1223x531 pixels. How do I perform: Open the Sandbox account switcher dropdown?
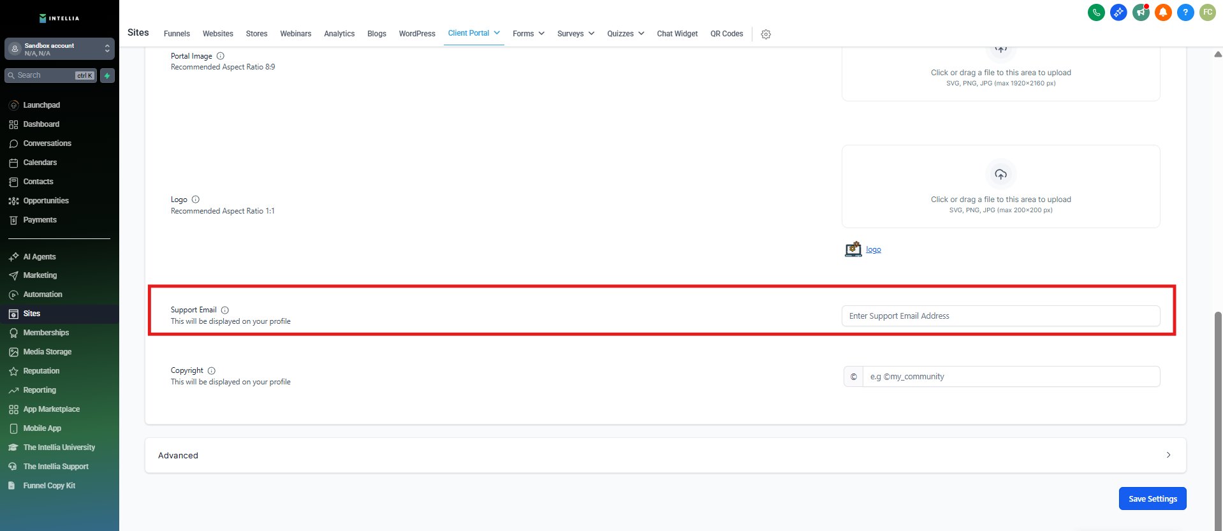click(59, 49)
